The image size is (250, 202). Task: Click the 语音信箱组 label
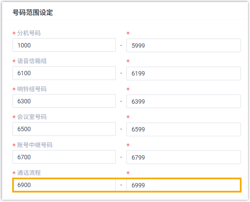32,61
